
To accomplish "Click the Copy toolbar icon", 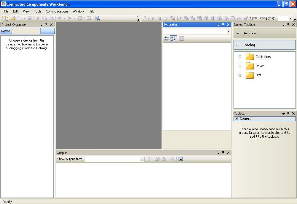I will coord(44,18).
